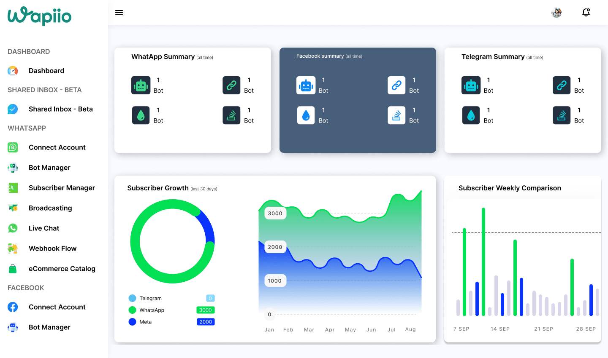Click the 3000 axis label on the chart
The width and height of the screenshot is (608, 358).
275,214
